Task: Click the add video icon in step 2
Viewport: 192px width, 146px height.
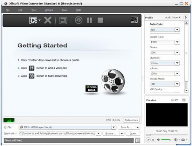Action: pyautogui.click(x=31, y=68)
